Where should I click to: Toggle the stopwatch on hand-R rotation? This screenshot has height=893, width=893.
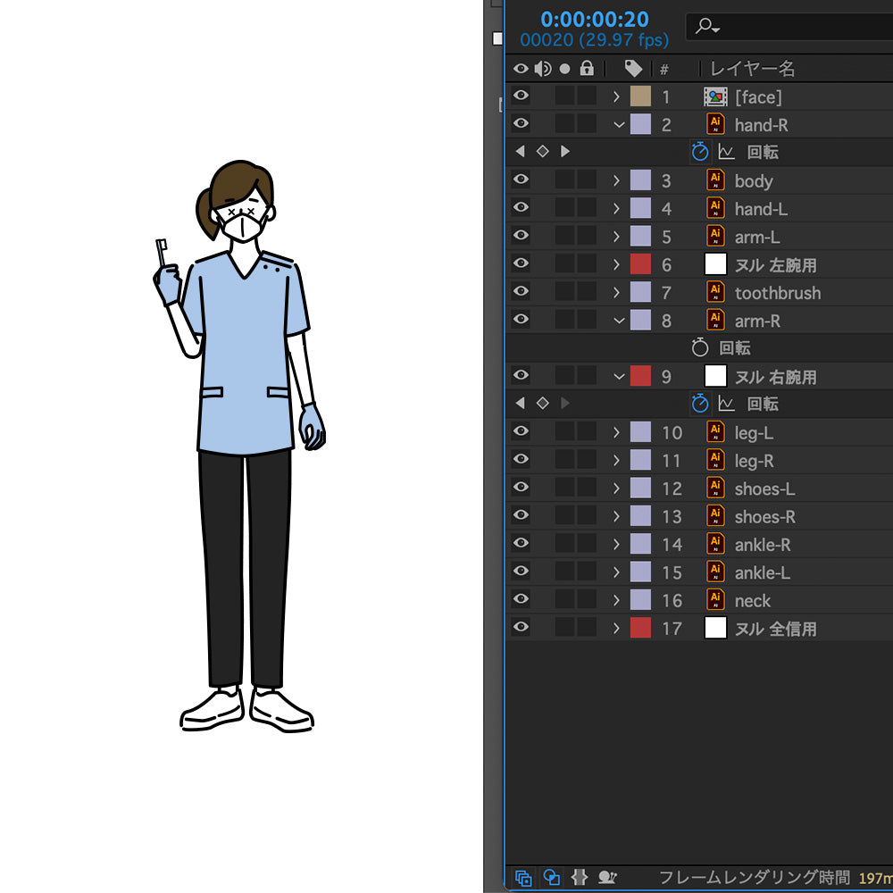click(699, 152)
